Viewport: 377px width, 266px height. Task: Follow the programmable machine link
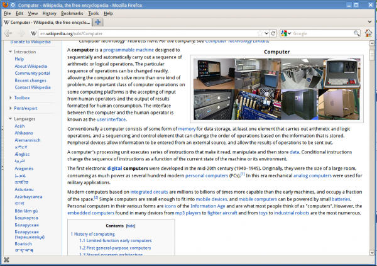click(128, 50)
